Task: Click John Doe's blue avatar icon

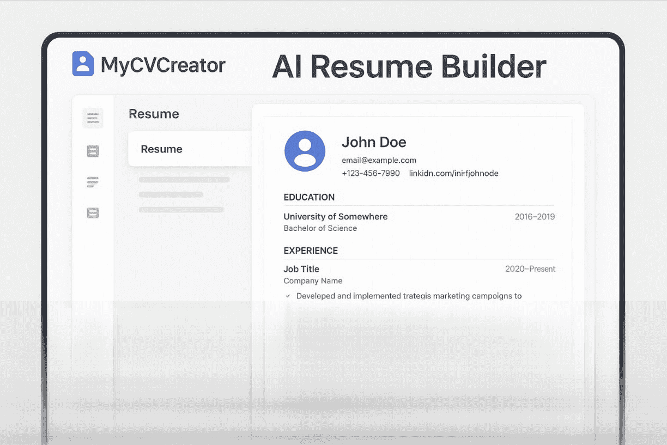Action: point(305,151)
